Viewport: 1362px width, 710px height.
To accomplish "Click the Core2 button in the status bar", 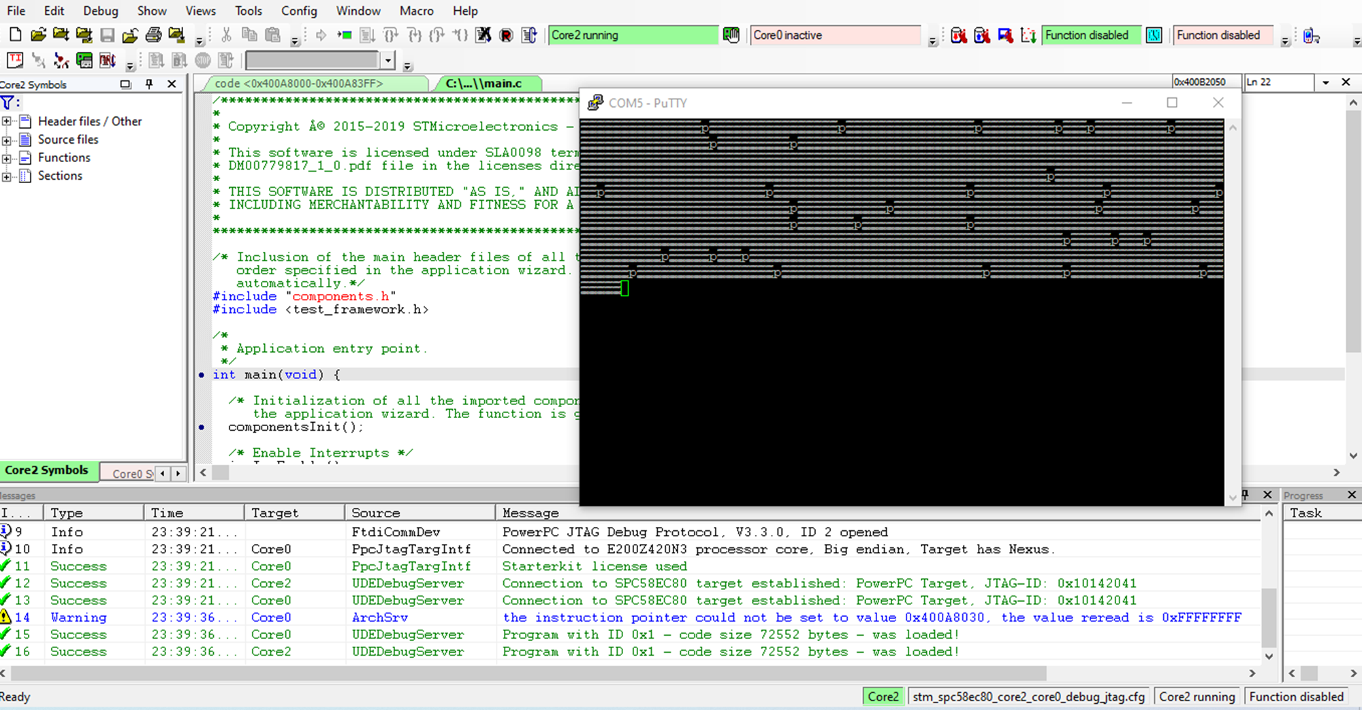I will [883, 696].
